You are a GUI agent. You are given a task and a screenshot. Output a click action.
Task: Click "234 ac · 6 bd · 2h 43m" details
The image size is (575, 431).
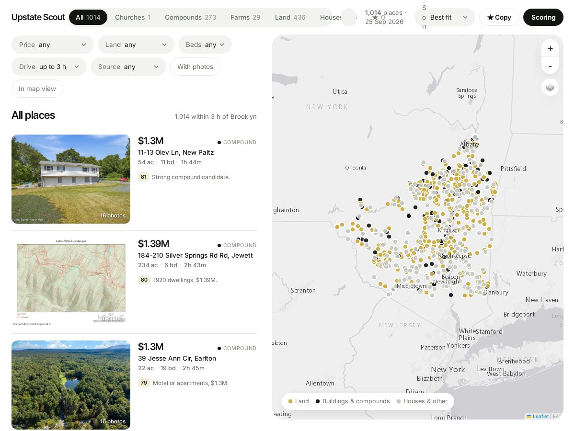pos(172,265)
